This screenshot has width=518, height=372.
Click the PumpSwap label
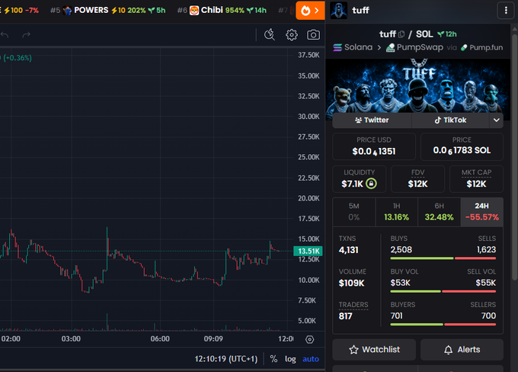420,47
